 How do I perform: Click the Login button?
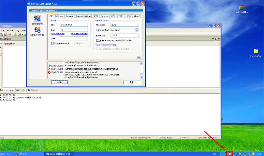point(59,82)
